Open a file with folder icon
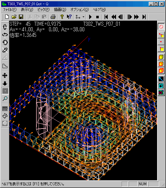The image size is (166, 188). pyautogui.click(x=14, y=17)
